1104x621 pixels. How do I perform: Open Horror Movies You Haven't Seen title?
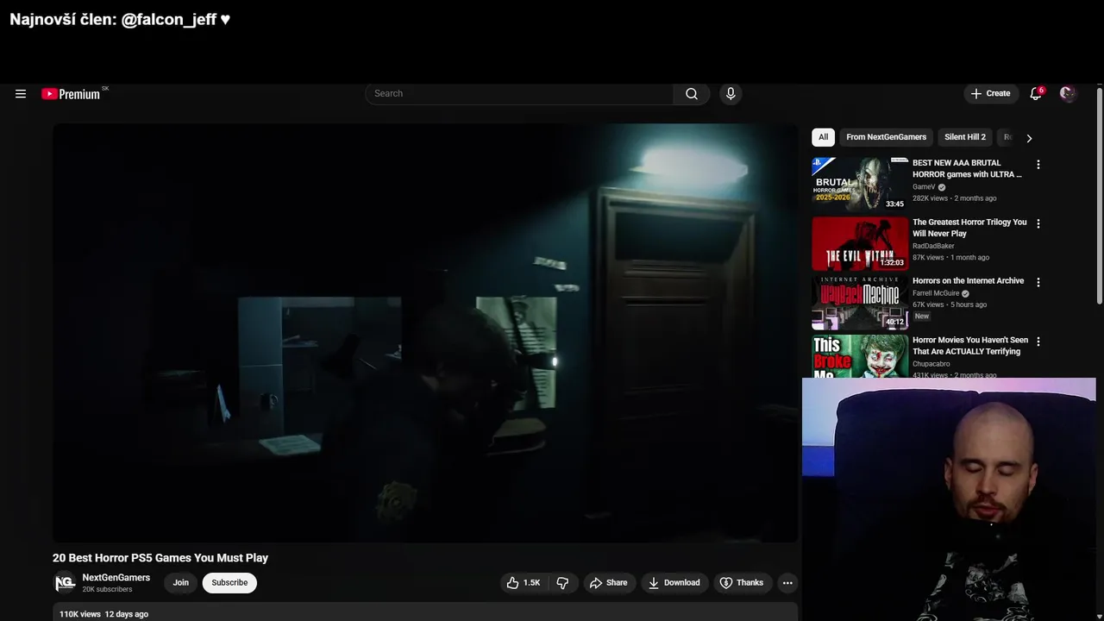click(x=970, y=346)
